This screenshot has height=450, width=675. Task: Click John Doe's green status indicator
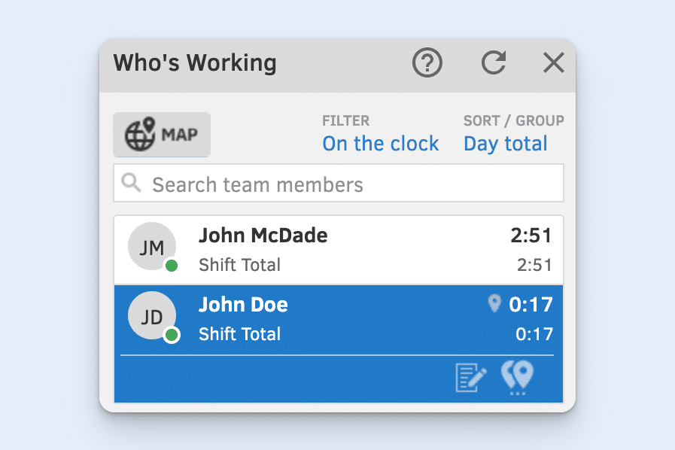point(171,335)
